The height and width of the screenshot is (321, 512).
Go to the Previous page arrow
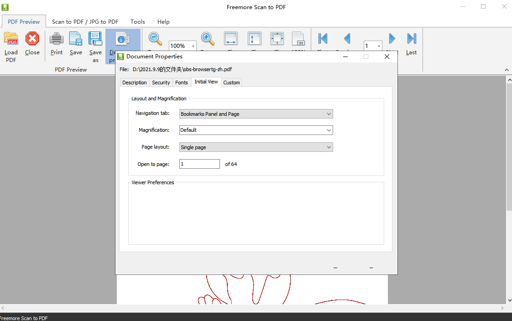(347, 38)
